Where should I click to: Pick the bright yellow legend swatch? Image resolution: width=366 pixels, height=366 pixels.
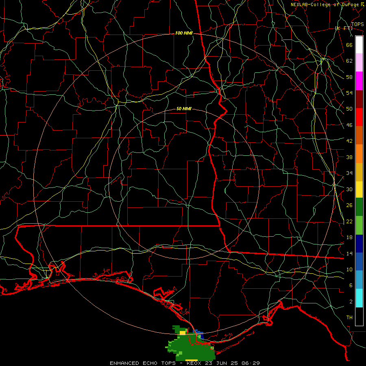(x=359, y=190)
